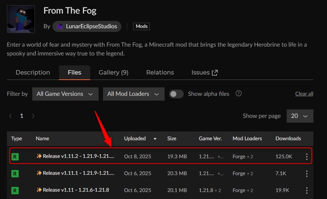Enable the Show alpha files toggle

176,94
